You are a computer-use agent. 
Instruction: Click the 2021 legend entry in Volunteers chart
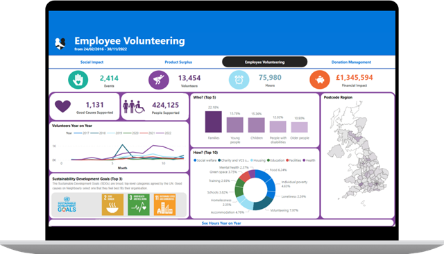coord(147,133)
